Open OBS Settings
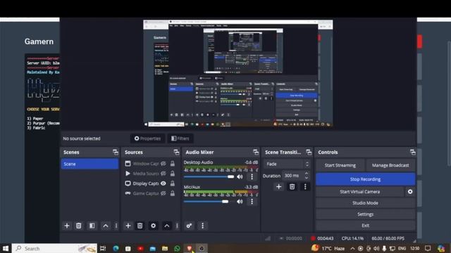This screenshot has width=451, height=253. coord(365,214)
